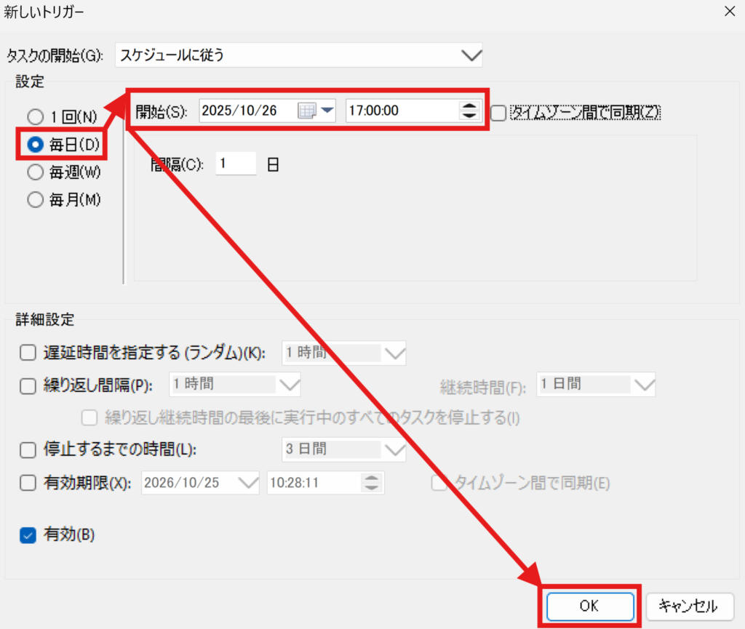Select the 毎日 radio button
The image size is (745, 629).
pos(35,145)
